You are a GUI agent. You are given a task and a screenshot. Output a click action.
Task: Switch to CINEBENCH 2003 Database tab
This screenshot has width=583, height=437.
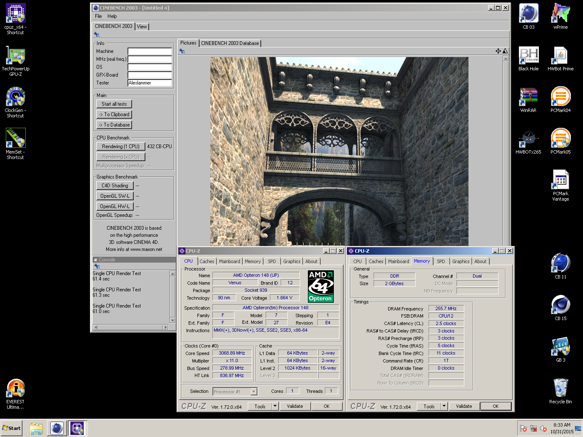click(x=230, y=43)
